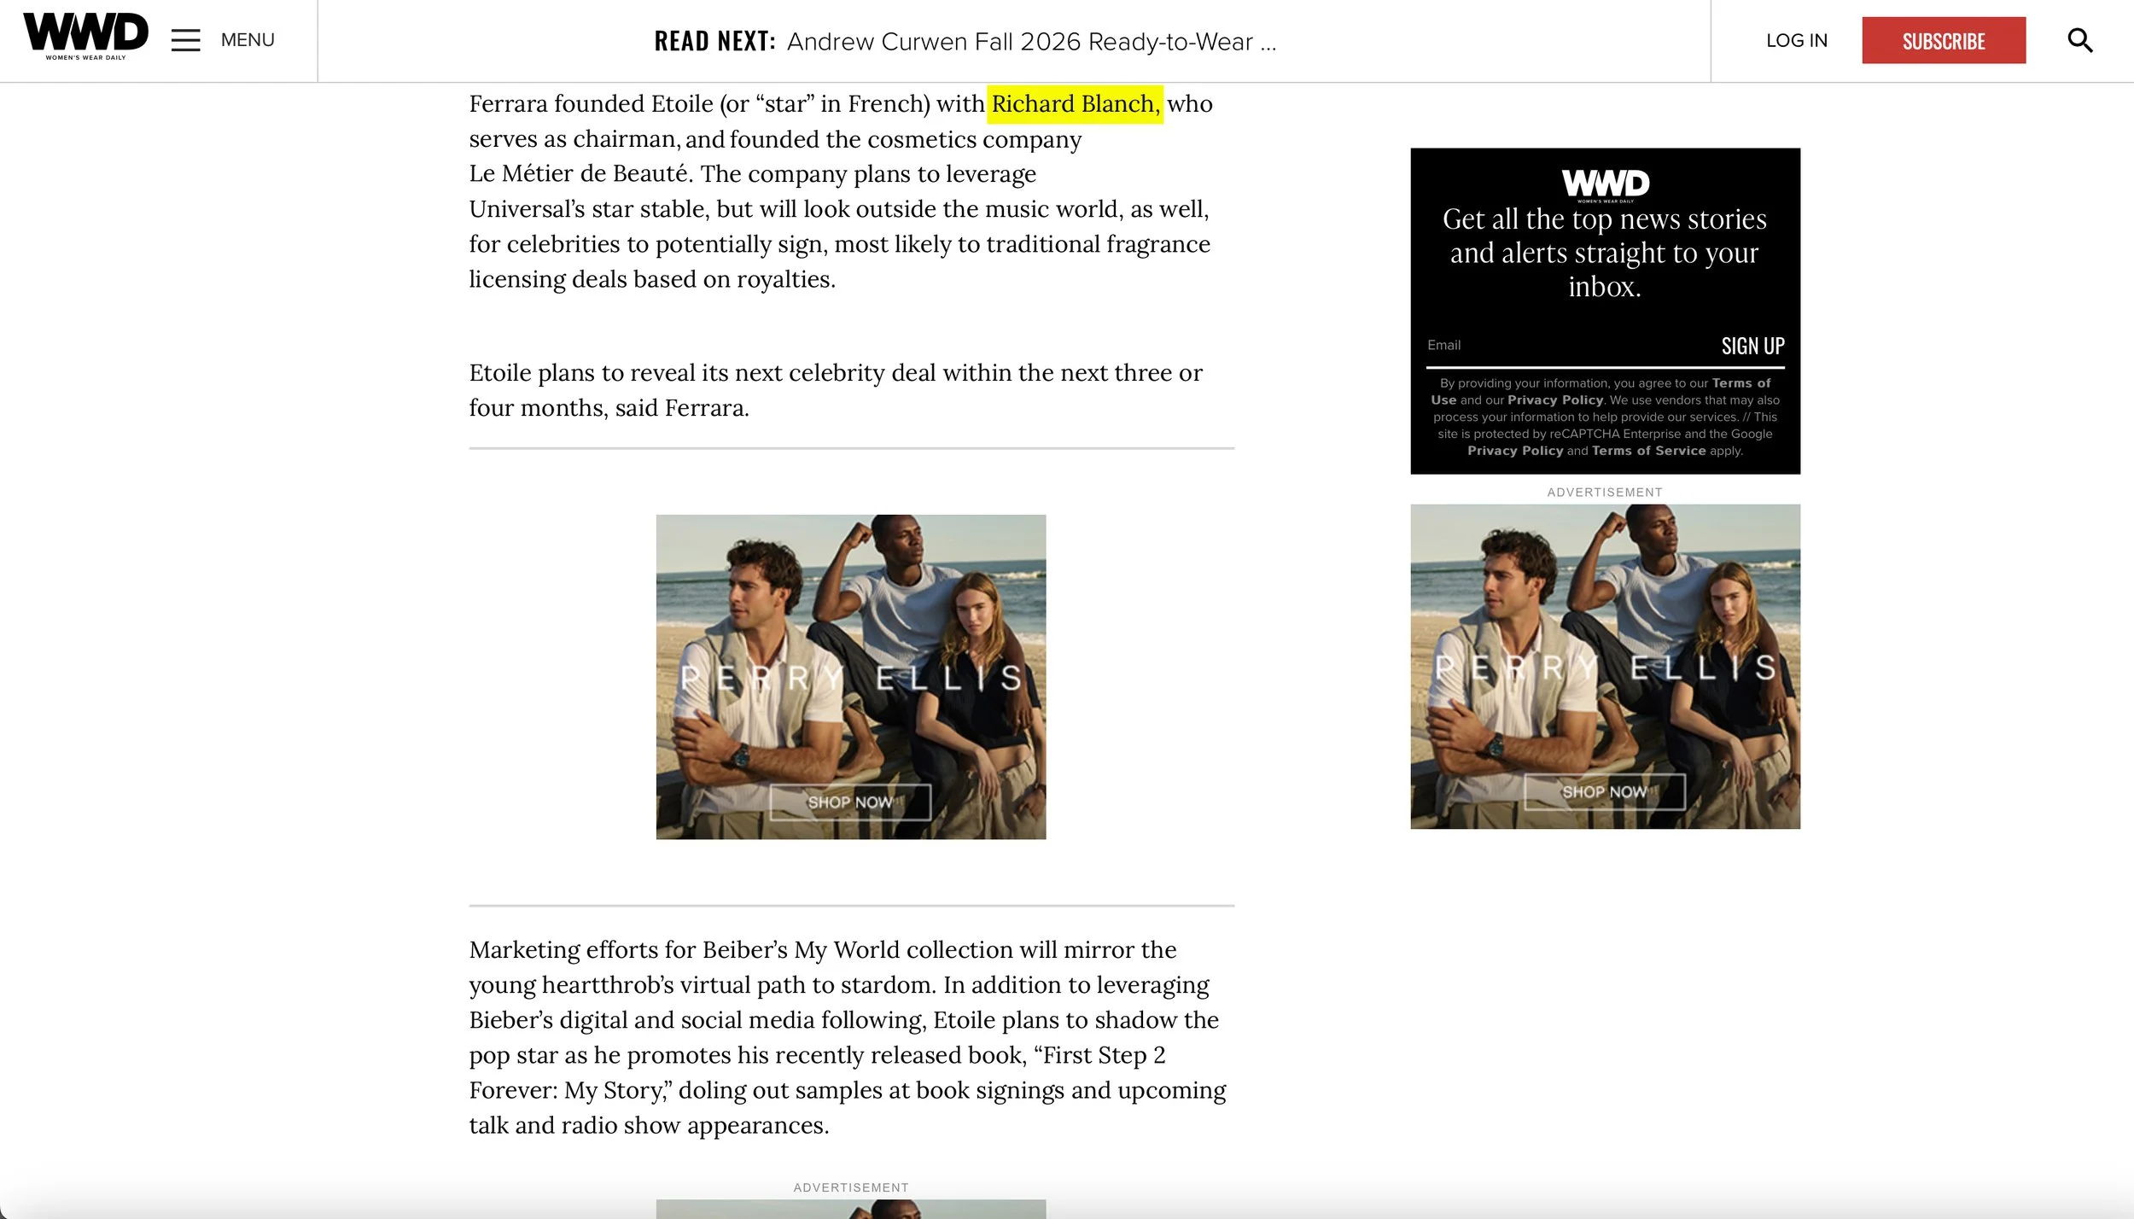Click the red SUBSCRIBE button
Screen dimensions: 2134x1219
[x=1944, y=40]
